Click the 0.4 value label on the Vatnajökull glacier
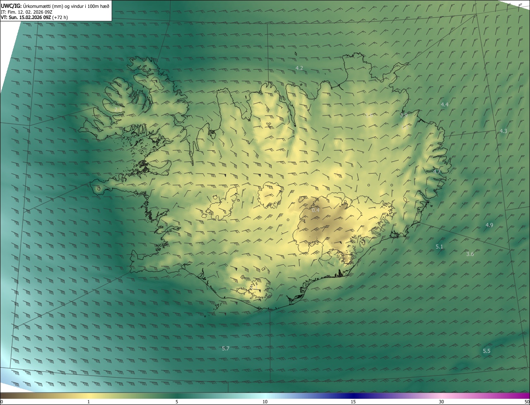 coord(316,210)
